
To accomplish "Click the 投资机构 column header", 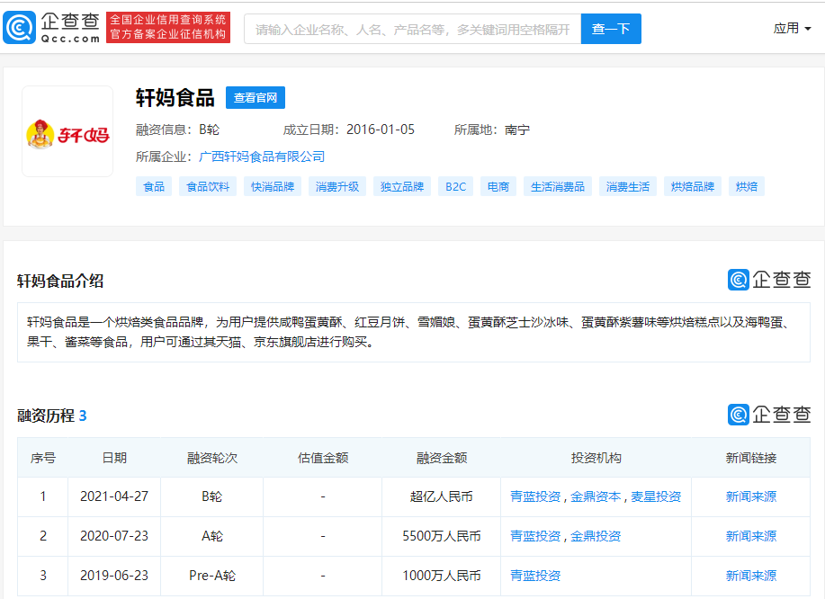I will [x=596, y=458].
